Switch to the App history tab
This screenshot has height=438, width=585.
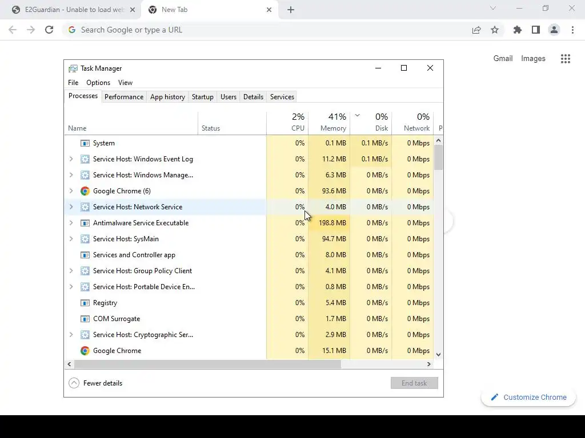point(167,97)
